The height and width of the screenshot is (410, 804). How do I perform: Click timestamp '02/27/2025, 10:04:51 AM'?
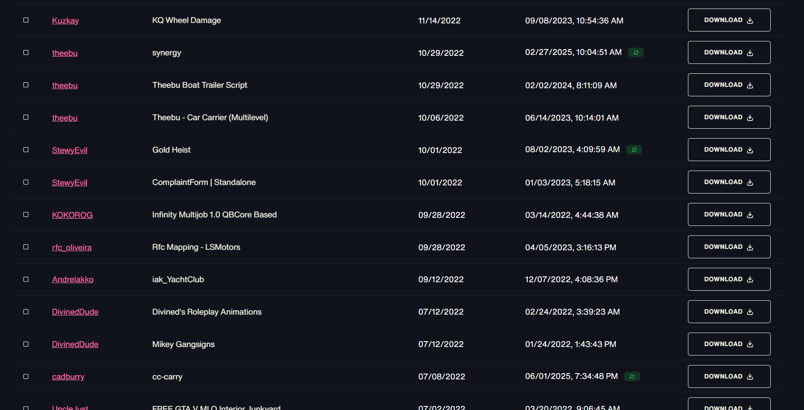click(x=574, y=52)
